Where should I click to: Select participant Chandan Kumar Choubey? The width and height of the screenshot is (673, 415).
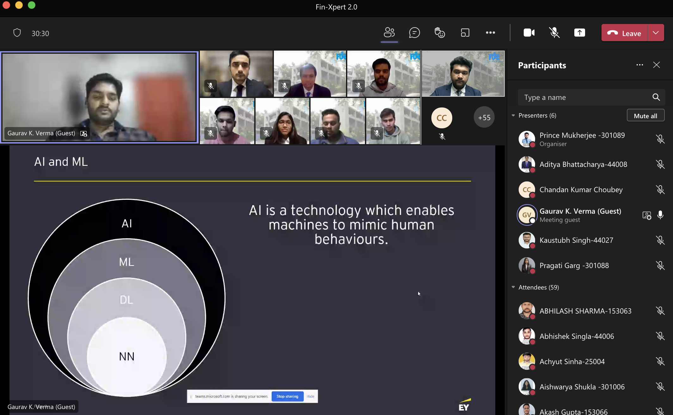tap(590, 190)
